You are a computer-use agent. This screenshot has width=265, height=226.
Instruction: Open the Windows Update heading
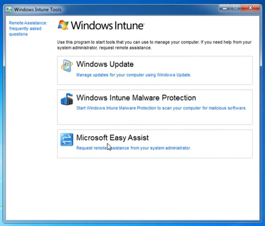[105, 64]
